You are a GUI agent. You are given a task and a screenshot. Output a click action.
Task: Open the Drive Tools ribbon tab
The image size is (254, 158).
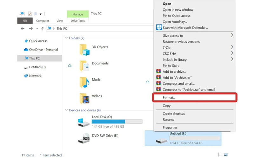(77, 21)
